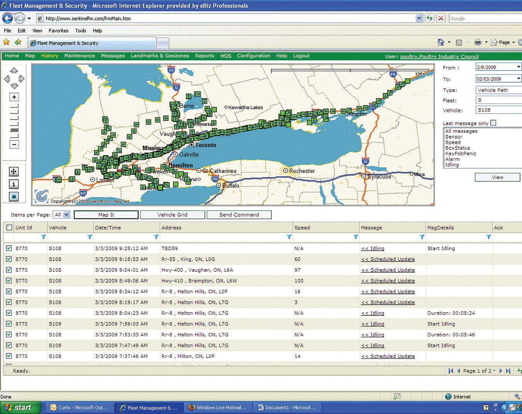Open the Type Vehicle Path dropdown
This screenshot has height=414, width=522.
(x=499, y=90)
